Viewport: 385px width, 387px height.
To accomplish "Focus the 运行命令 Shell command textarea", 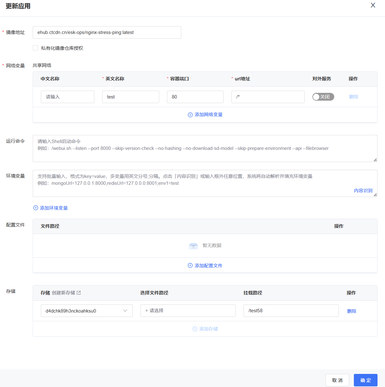I will [x=205, y=148].
